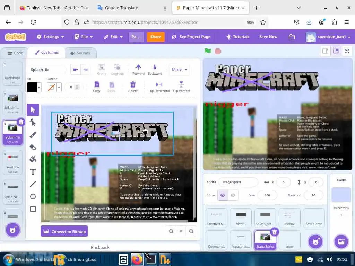The image size is (355, 266).
Task: Select the Eraser tool
Action: [33, 147]
